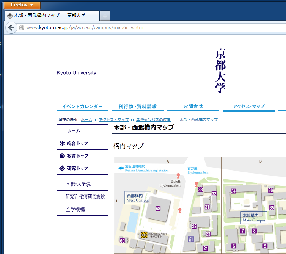
Task: Follow the ホーム breadcrumb link
Action: pyautogui.click(x=86, y=120)
